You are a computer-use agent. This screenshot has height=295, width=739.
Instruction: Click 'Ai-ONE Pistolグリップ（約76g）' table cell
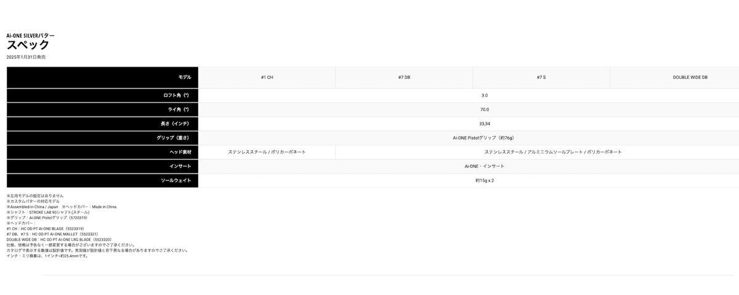pyautogui.click(x=469, y=138)
